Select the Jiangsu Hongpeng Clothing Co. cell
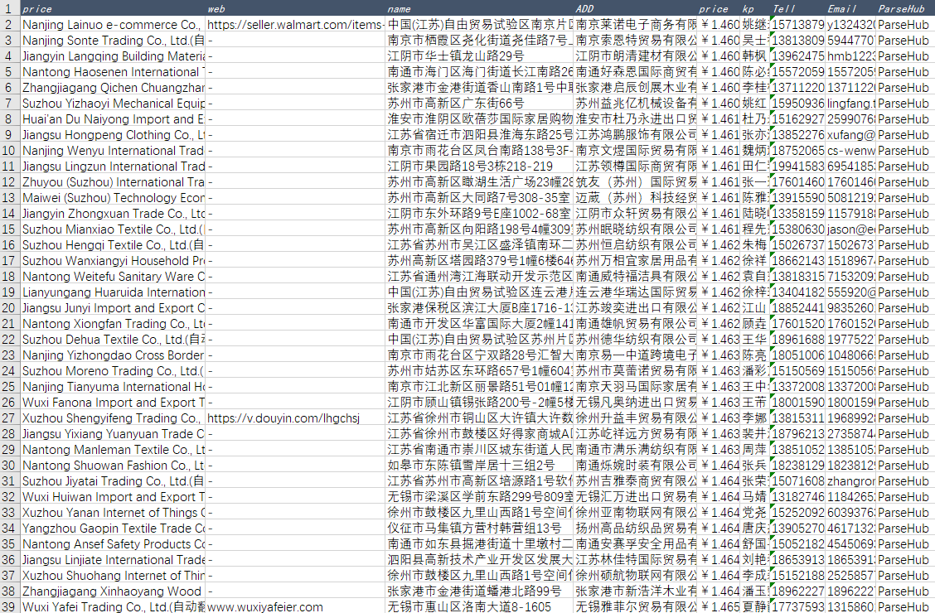935x613 pixels. (x=113, y=135)
